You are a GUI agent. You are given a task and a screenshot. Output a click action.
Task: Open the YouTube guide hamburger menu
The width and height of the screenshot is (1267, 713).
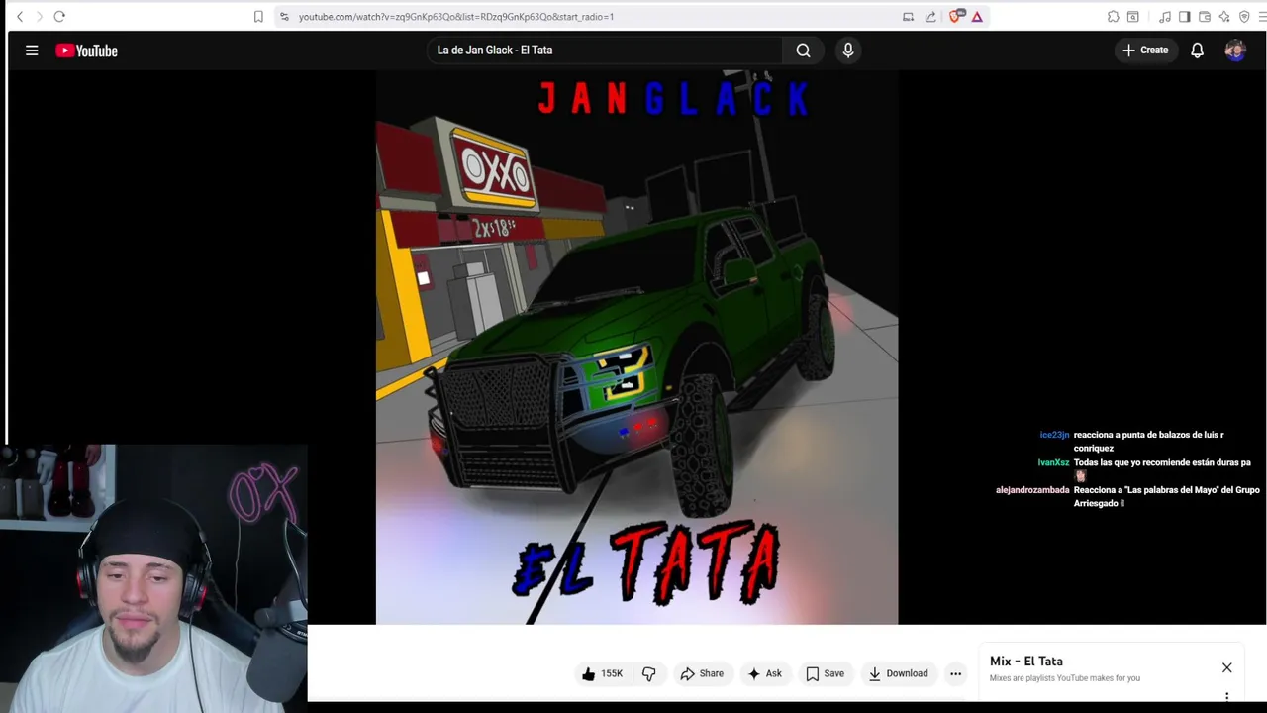pos(32,51)
